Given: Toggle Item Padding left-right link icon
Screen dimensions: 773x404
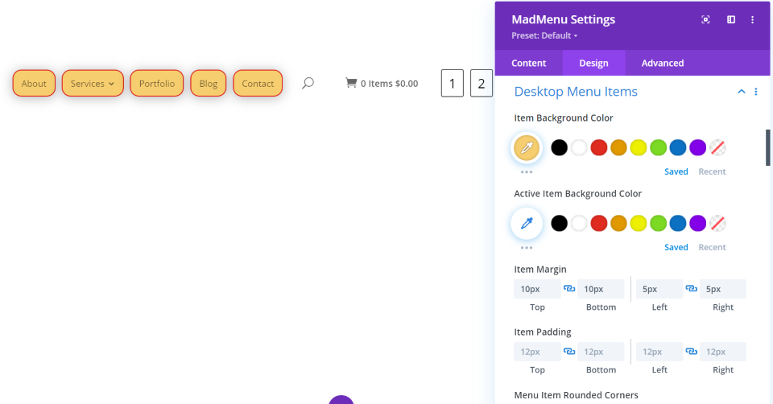Looking at the screenshot, I should point(692,351).
